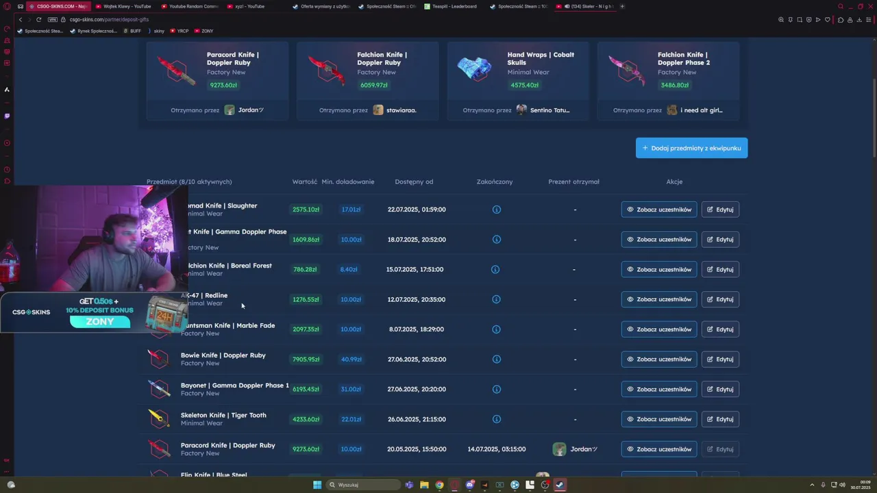
Task: Click Zobacz uczestników for Paracord Knife Doppler Ruby
Action: click(659, 449)
